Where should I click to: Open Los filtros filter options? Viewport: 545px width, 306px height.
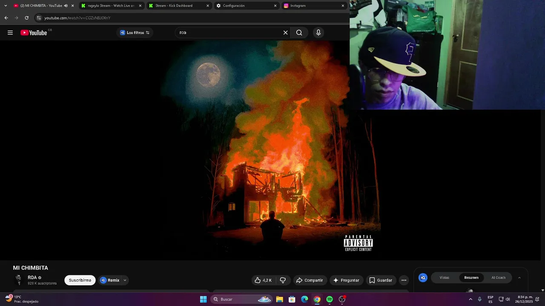pyautogui.click(x=135, y=33)
